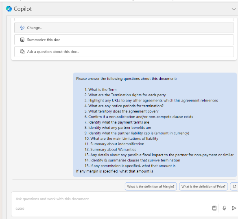Viewport: 238px width, 219px height.
Task: Click the Copilot pane title text
Action: coord(23,9)
